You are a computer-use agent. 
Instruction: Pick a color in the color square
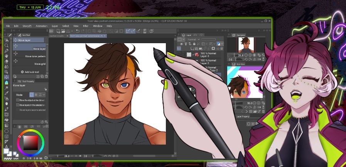[31, 143]
